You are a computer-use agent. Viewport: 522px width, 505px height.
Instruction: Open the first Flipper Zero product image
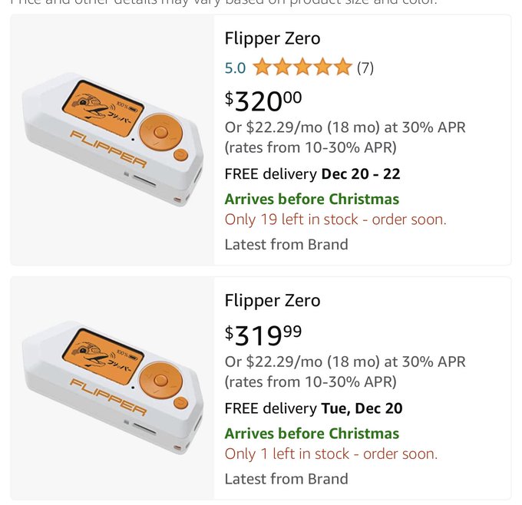pos(112,140)
